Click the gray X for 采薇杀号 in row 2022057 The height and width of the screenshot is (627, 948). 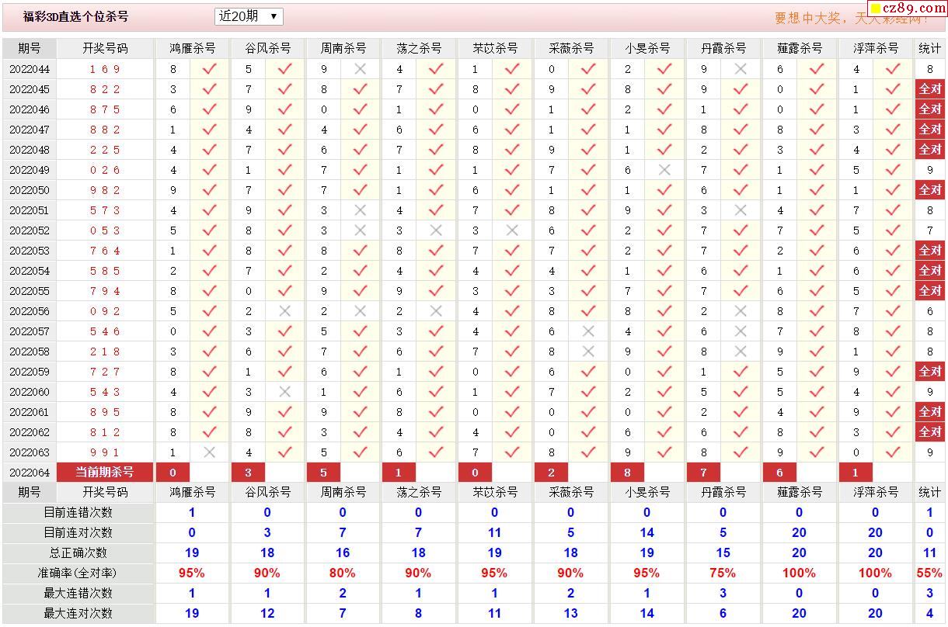point(588,331)
